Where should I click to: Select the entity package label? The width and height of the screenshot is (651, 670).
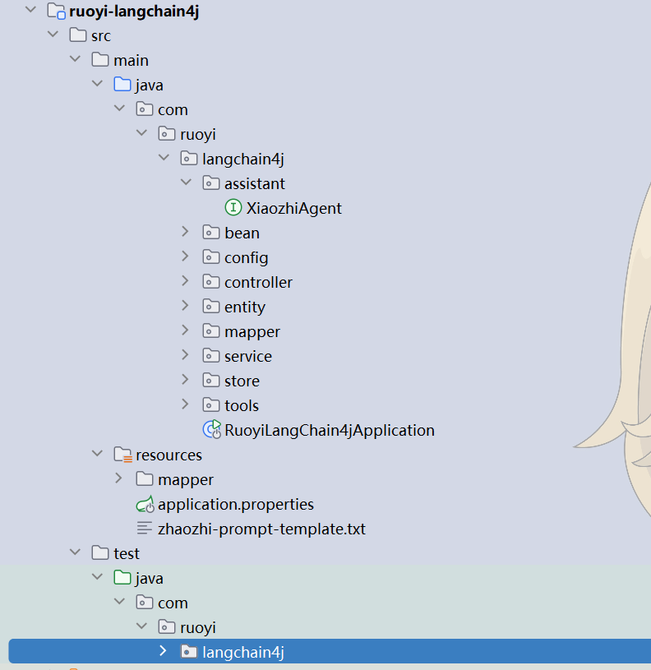(x=245, y=307)
